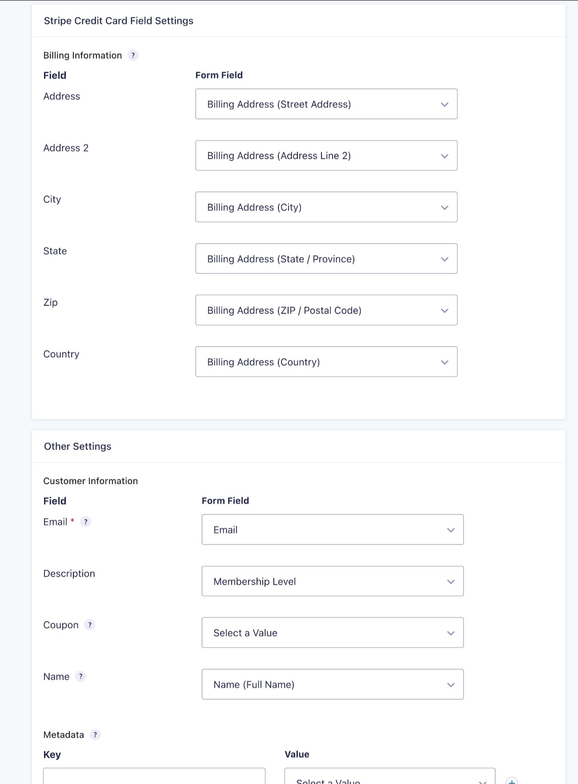This screenshot has height=784, width=578.
Task: Focus the Metadata Key input field
Action: [x=154, y=776]
